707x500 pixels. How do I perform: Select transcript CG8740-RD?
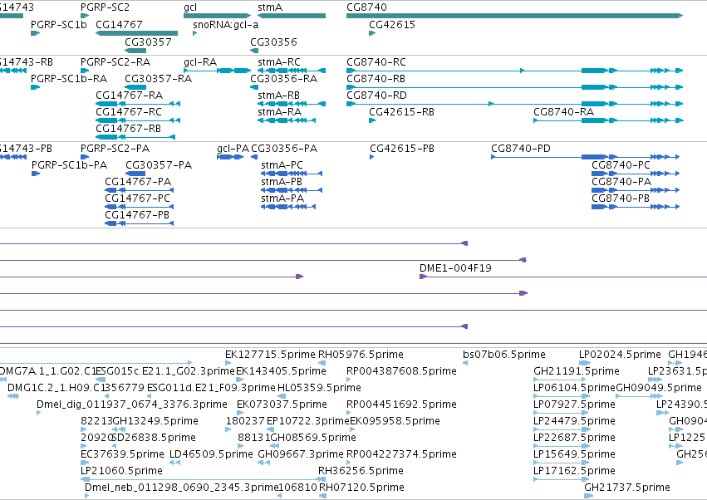tap(514, 104)
